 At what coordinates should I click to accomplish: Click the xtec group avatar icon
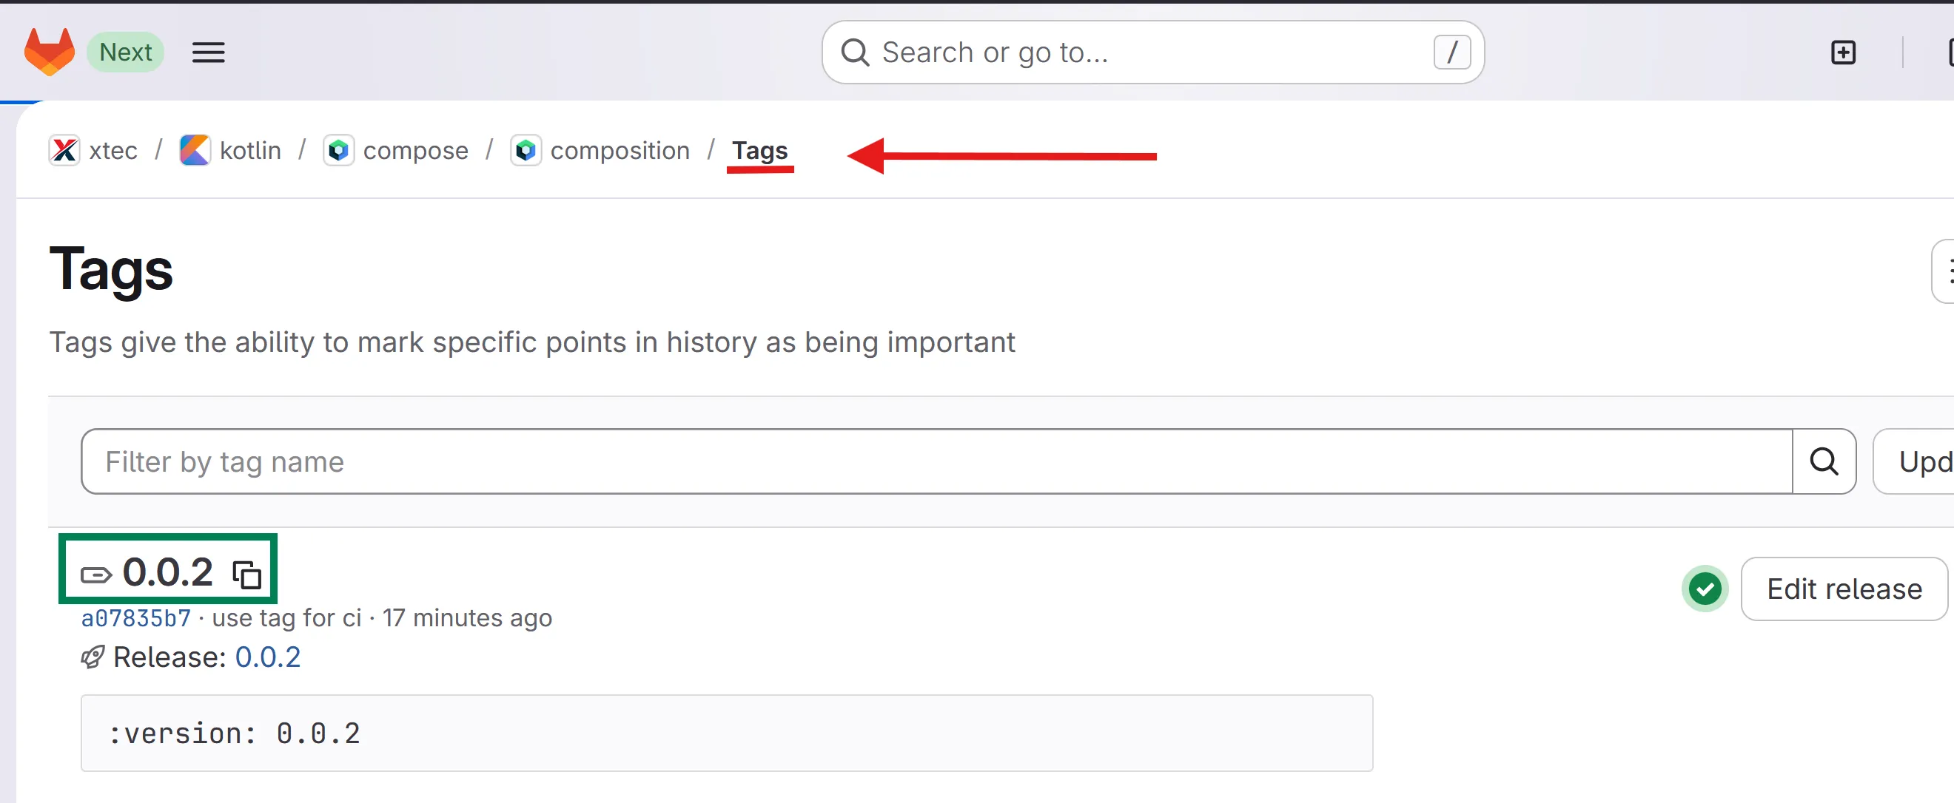64,150
